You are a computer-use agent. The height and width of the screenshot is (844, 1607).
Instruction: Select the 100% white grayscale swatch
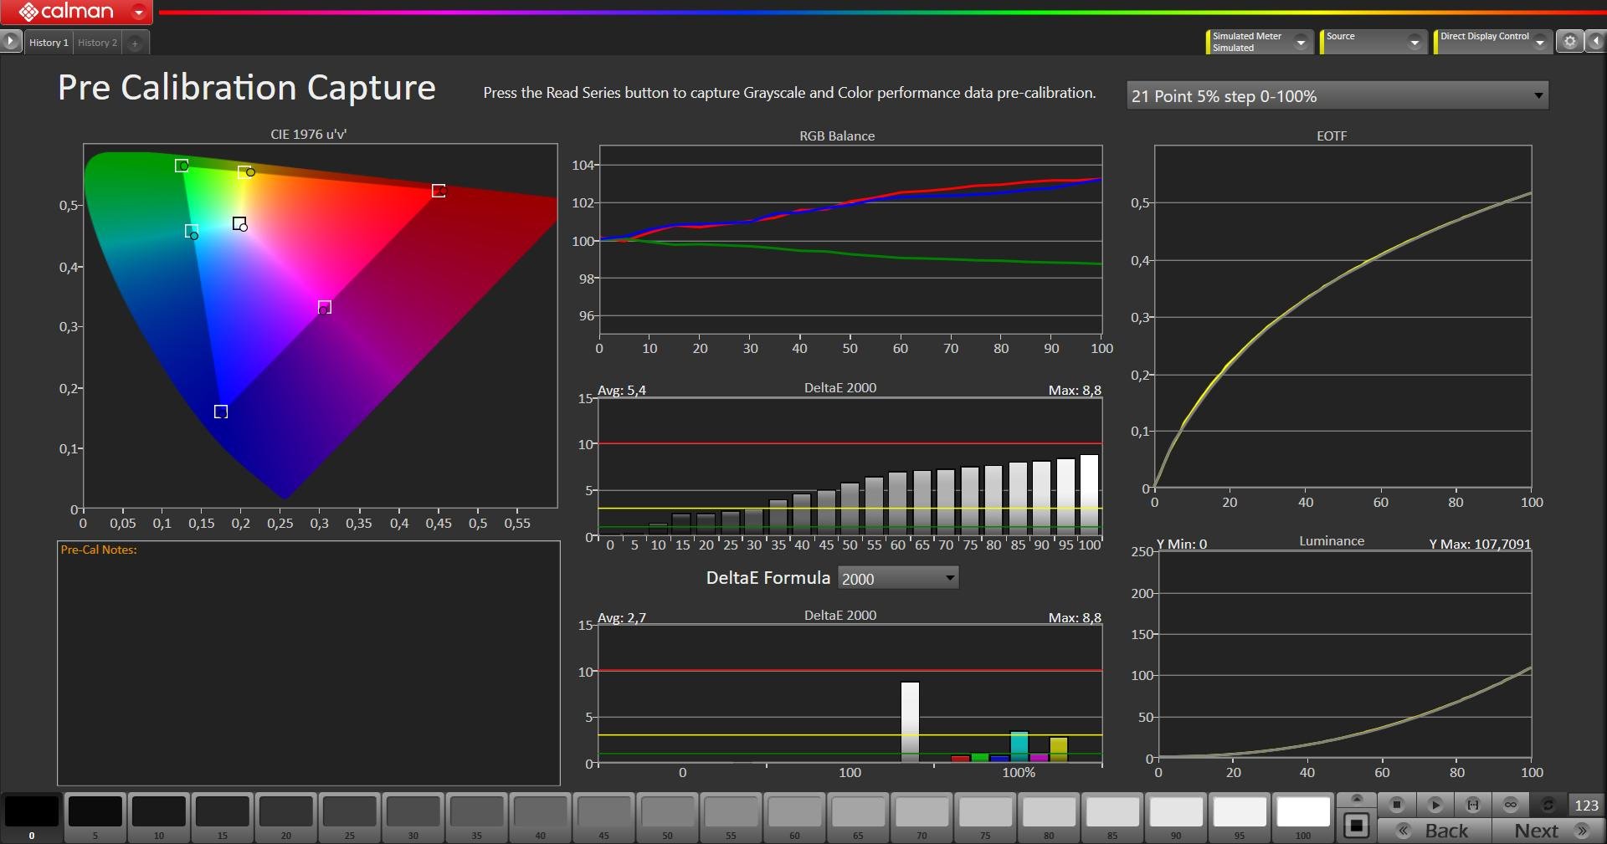pyautogui.click(x=1302, y=813)
